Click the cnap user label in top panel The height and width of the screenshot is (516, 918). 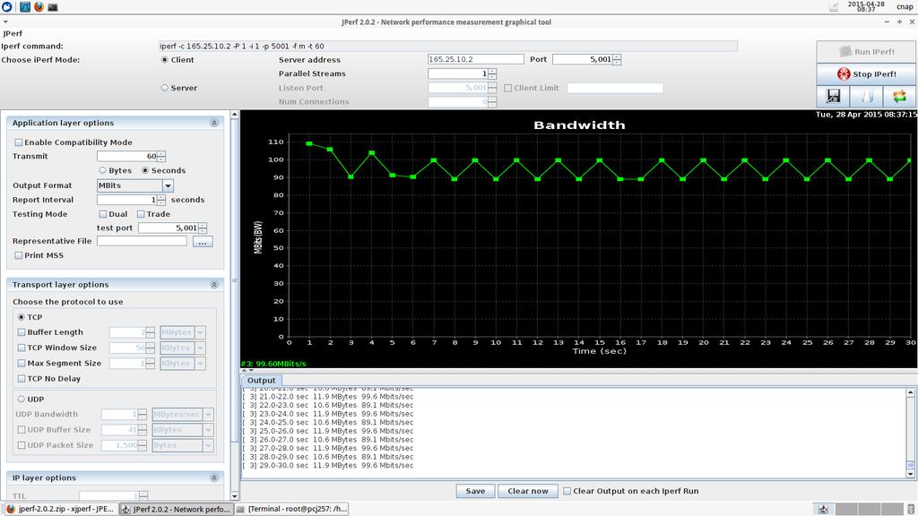[905, 7]
